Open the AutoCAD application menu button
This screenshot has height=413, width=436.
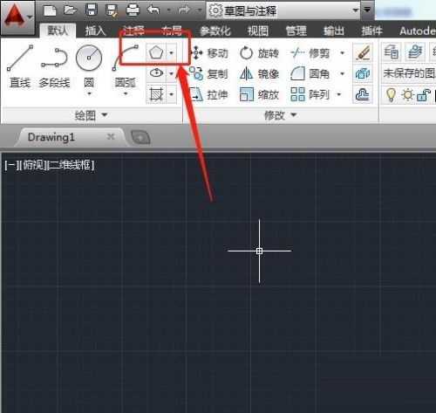[x=17, y=17]
